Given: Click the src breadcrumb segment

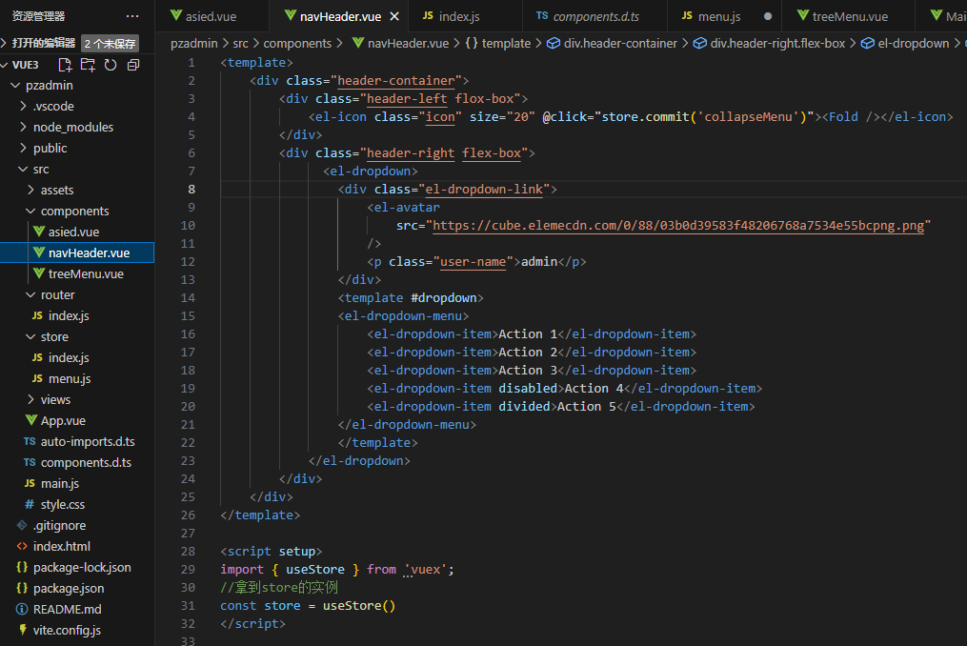Looking at the screenshot, I should pos(240,43).
